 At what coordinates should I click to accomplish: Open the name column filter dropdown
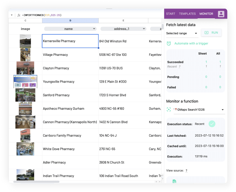coord(94,29)
